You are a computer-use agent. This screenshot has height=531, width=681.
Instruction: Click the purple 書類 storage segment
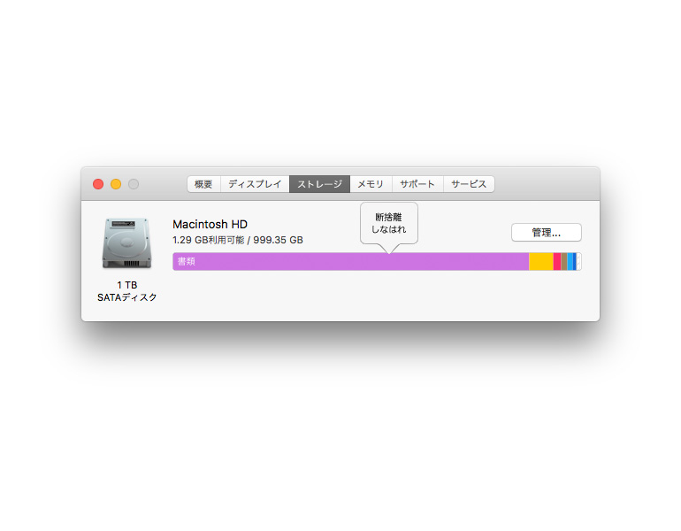[x=351, y=262]
